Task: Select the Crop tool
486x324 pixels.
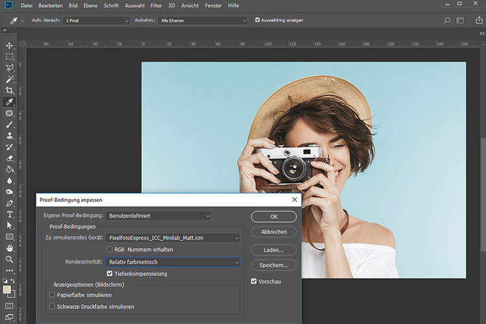Action: click(10, 90)
